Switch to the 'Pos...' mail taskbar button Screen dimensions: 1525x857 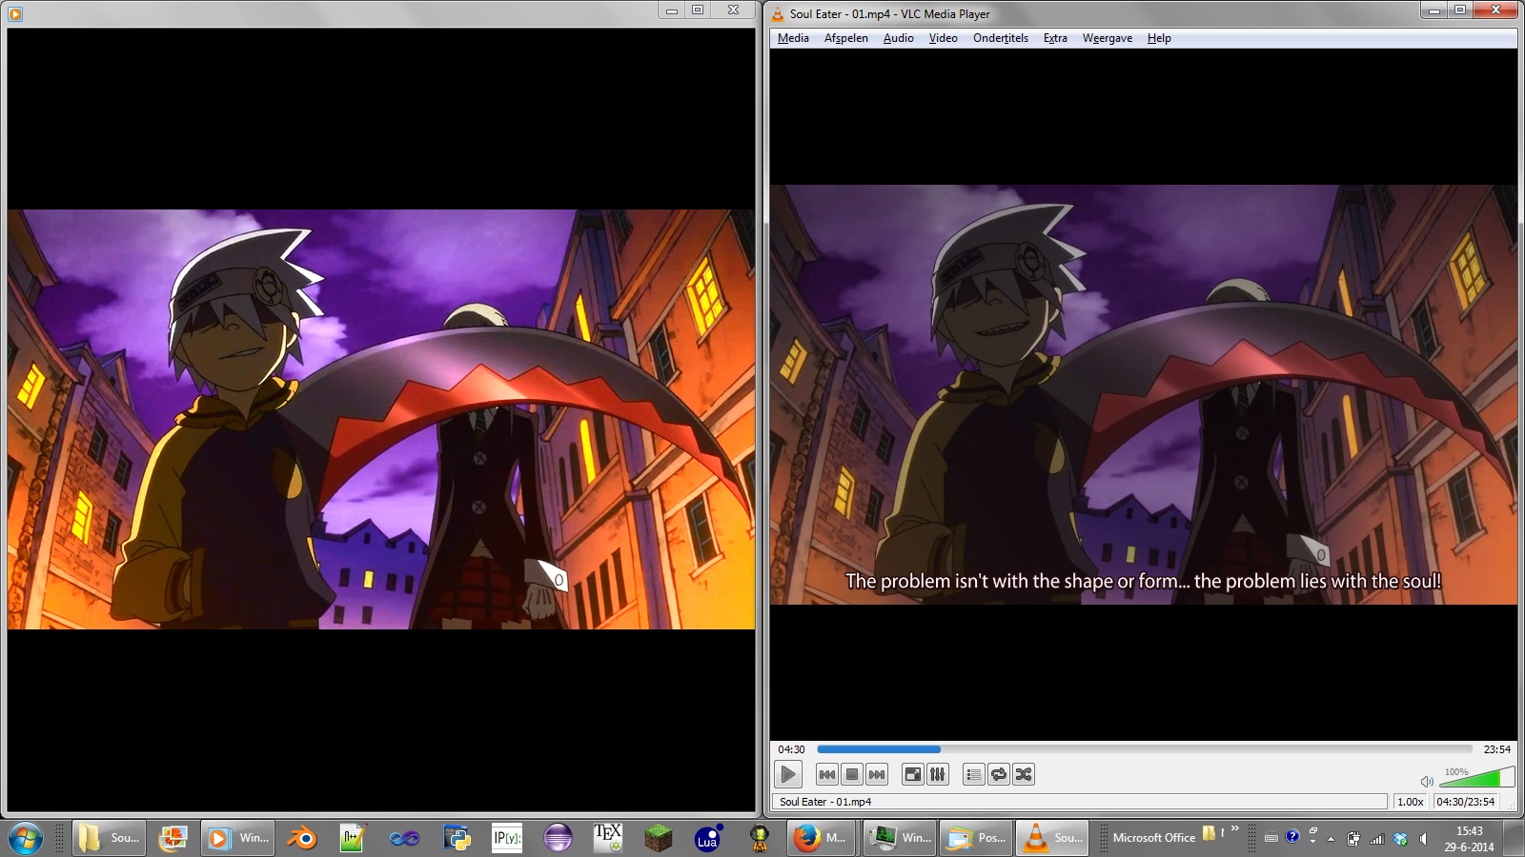point(975,838)
